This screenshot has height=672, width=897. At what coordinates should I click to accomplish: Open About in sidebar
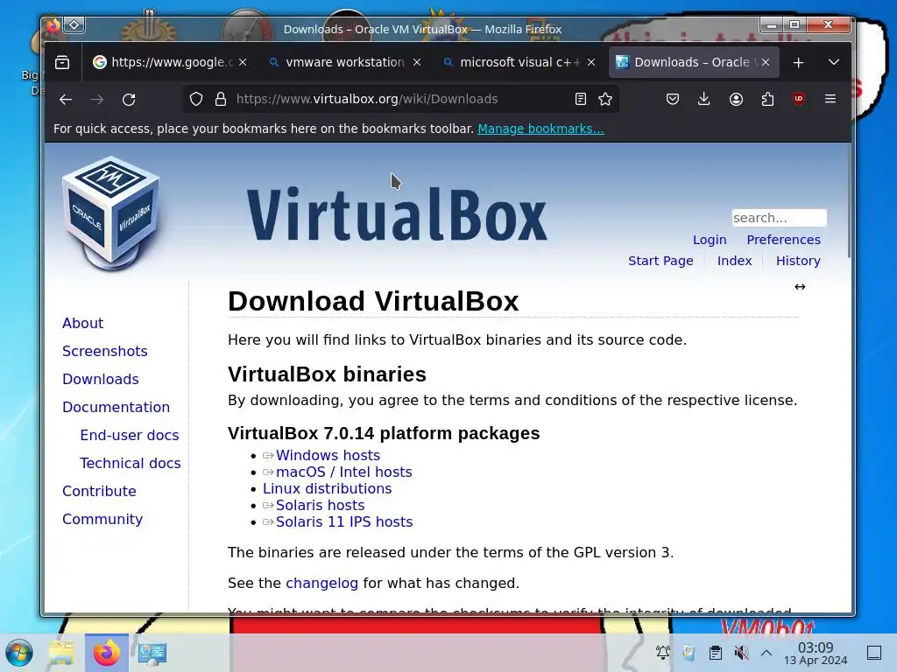point(83,324)
